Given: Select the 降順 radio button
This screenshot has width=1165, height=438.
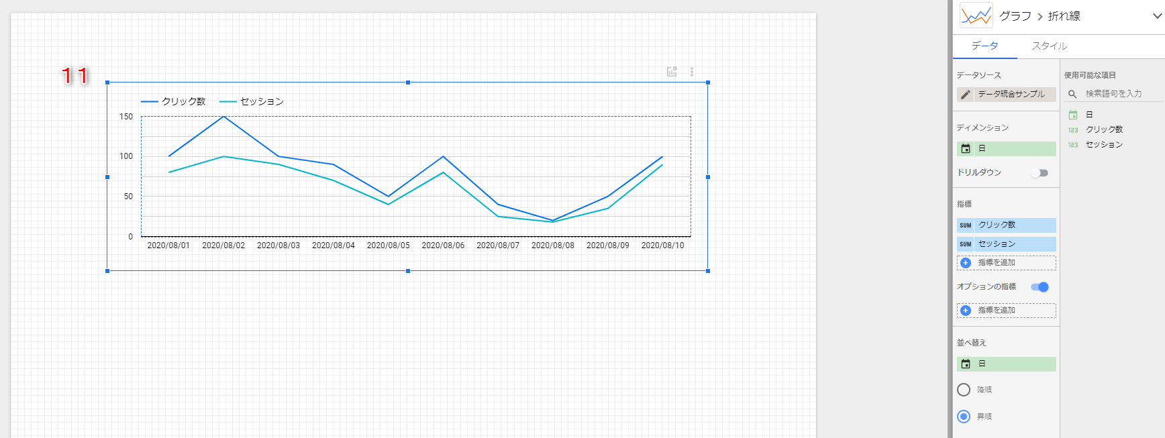Looking at the screenshot, I should pyautogui.click(x=964, y=390).
